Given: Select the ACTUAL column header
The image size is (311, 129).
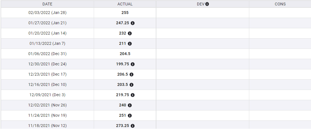Looking at the screenshot, I should [125, 4].
